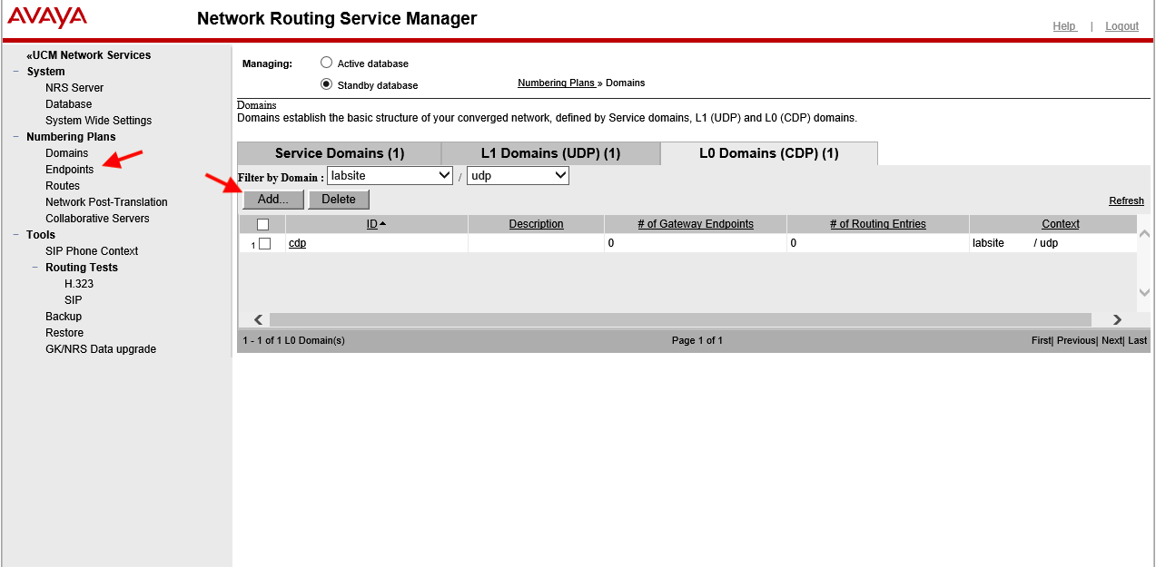Tick the select-all checkbox in table header
The width and height of the screenshot is (1156, 567).
(263, 224)
